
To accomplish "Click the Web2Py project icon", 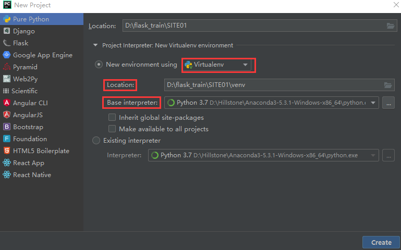I will click(7, 79).
